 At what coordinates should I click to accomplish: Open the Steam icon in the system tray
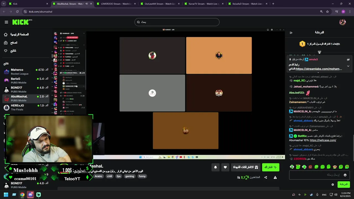coord(311,195)
